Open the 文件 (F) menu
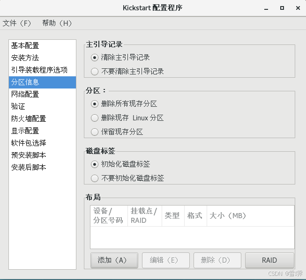 point(17,23)
